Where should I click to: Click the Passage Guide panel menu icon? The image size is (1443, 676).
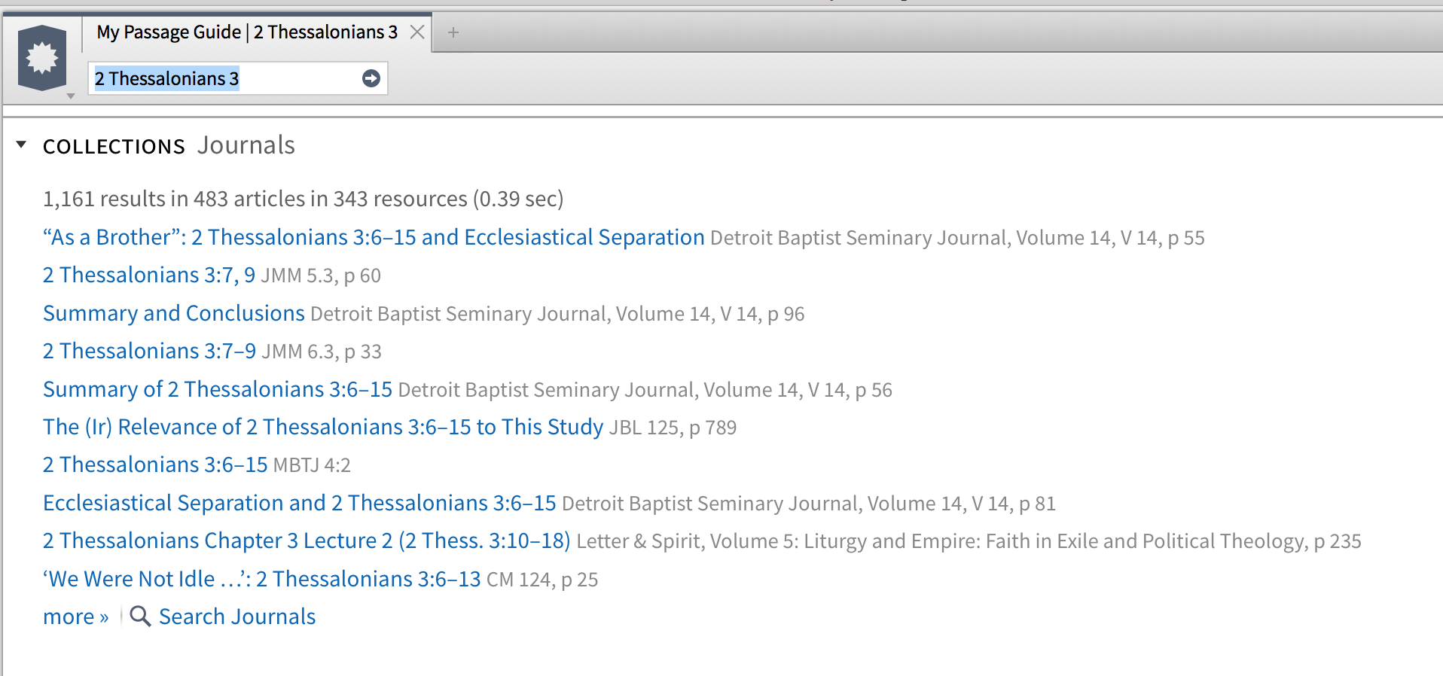tap(42, 59)
